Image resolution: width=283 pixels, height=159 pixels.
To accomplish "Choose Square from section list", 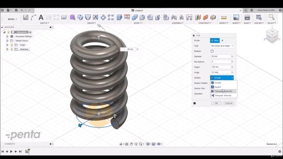I will point(224,87).
